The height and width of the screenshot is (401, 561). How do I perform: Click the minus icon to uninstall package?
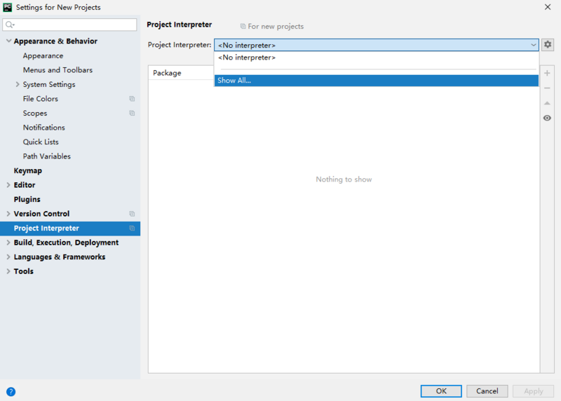point(547,88)
